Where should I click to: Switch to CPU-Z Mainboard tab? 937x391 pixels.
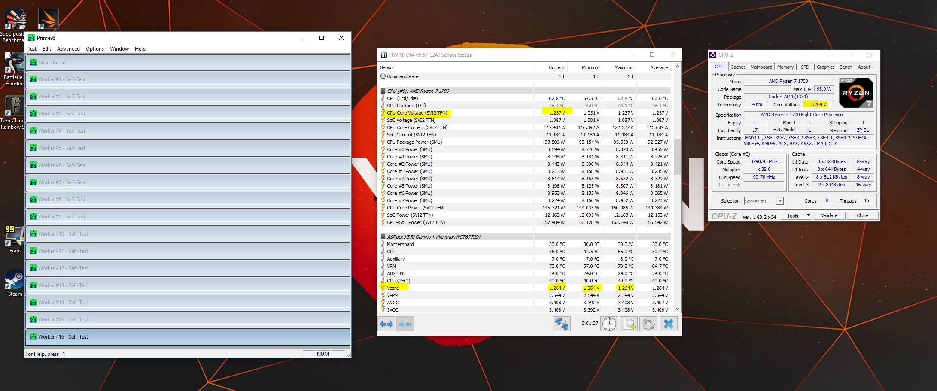(761, 67)
